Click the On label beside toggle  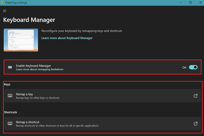pyautogui.click(x=184, y=67)
